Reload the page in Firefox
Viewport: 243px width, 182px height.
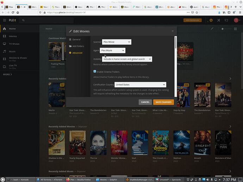[13, 13]
